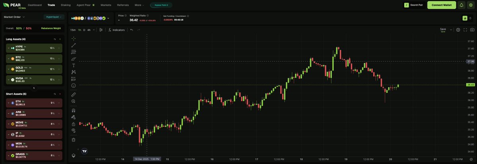
Task: Open the notifications bell
Action: [461, 5]
